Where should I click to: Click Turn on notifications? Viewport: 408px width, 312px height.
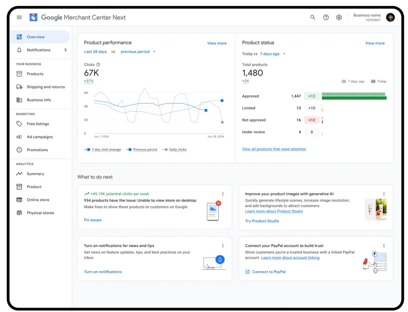(103, 272)
